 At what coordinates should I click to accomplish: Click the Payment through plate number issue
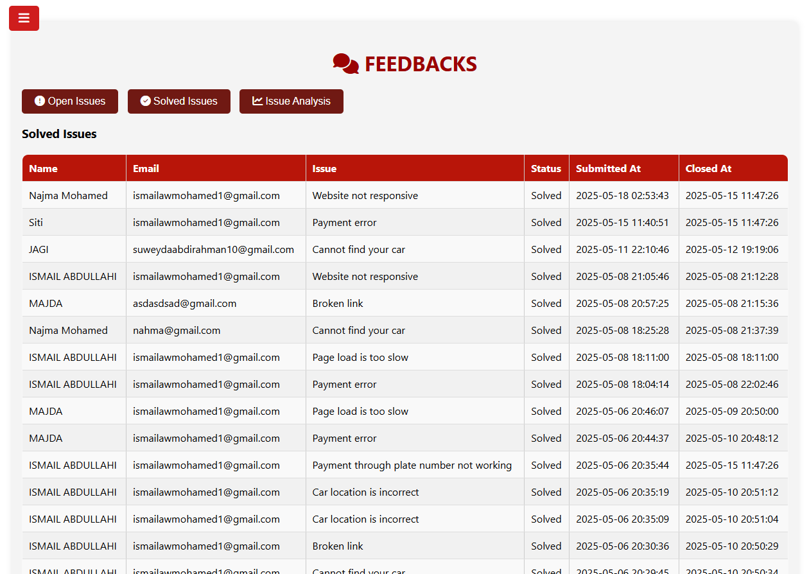[412, 465]
